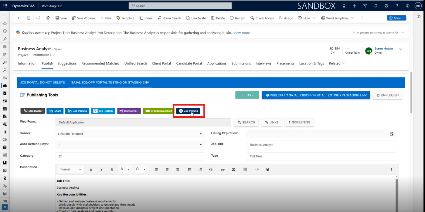
Task: Open Pinned items pin icon in sidebar
Action: 5,39
